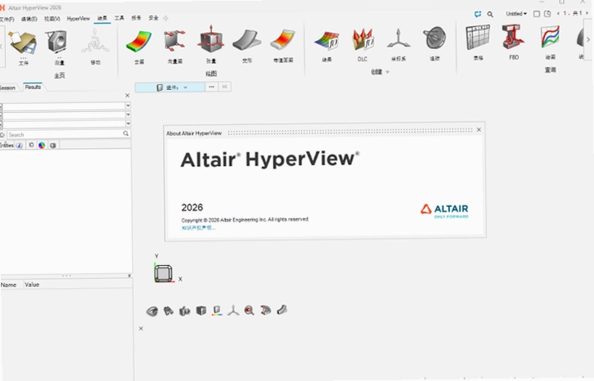The image size is (594, 381).
Task: Add a ribbon tab with the plus icon
Action: click(165, 18)
